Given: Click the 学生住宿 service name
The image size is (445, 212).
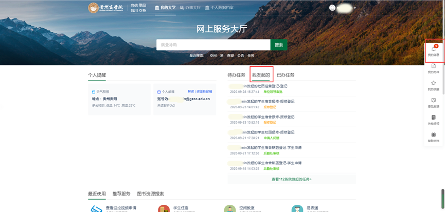Looking at the screenshot, I should pos(181,208).
